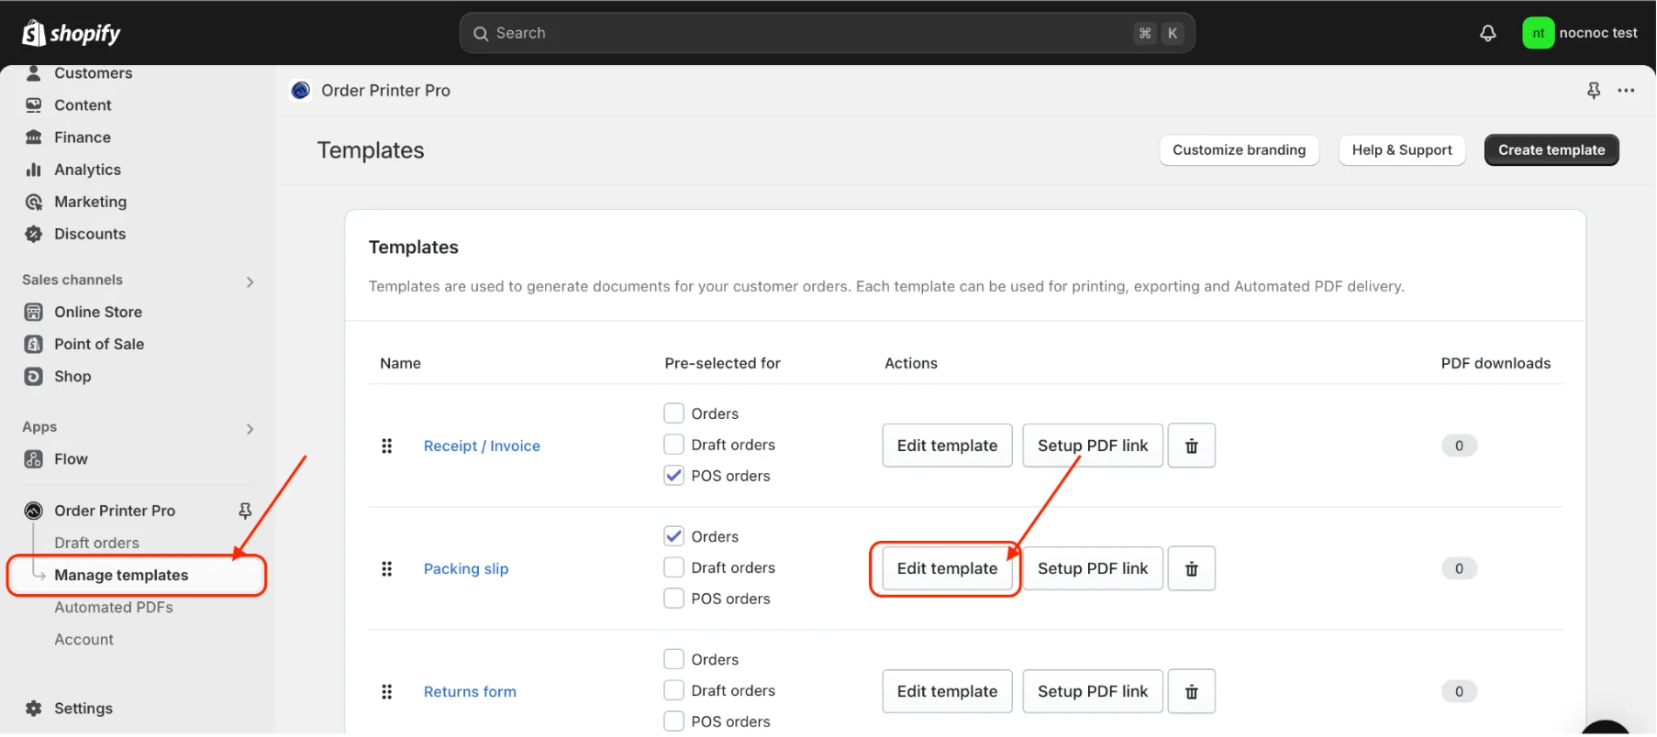Open the Packing slip template link
Screen dimensions: 1657x737
tap(466, 569)
